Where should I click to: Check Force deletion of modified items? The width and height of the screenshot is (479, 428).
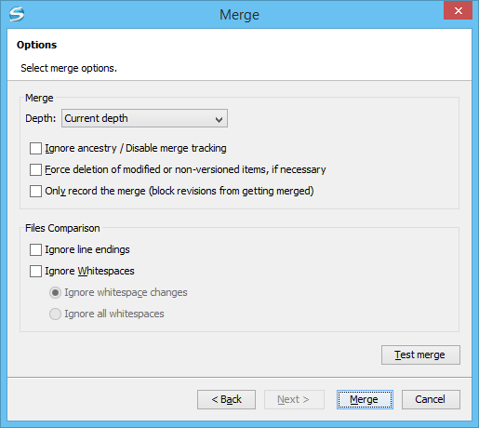pos(35,169)
